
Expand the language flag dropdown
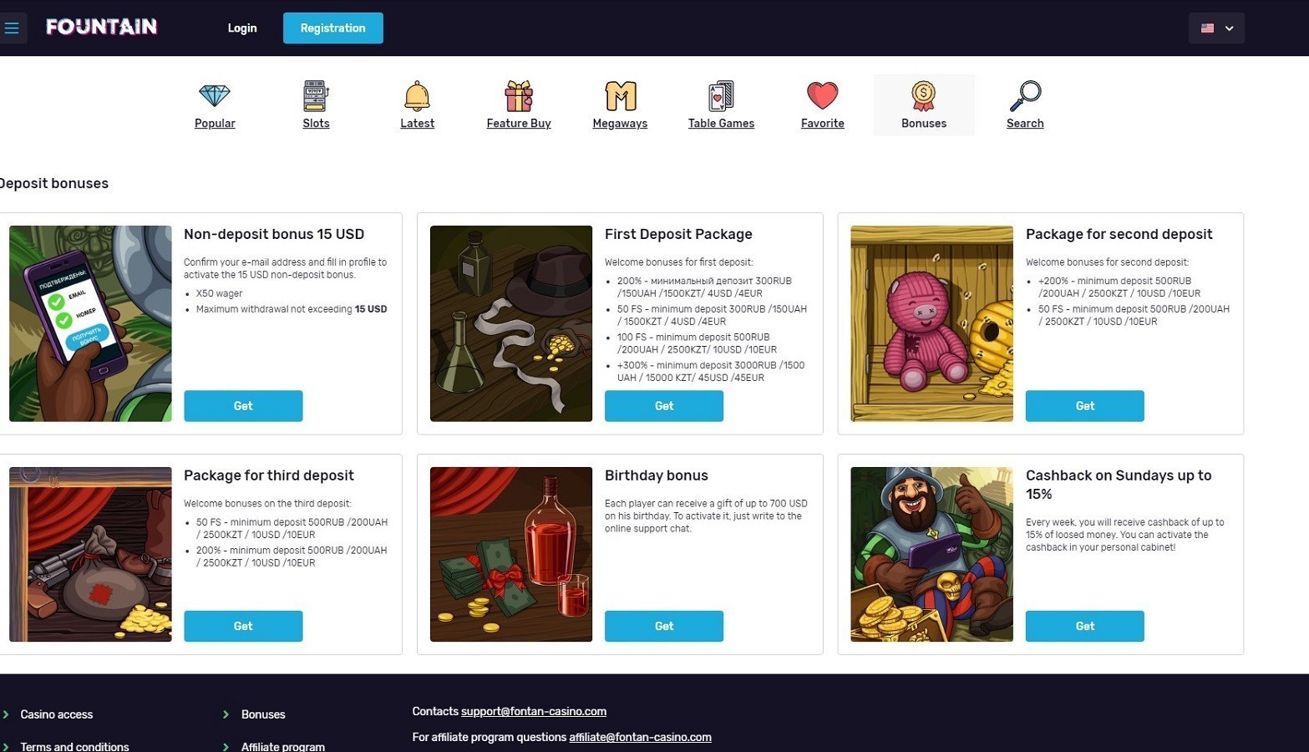point(1216,28)
